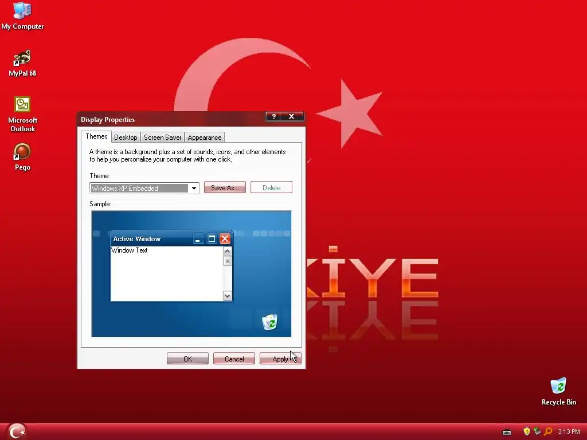Confirm with the OK button
This screenshot has width=587, height=440.
coord(187,359)
